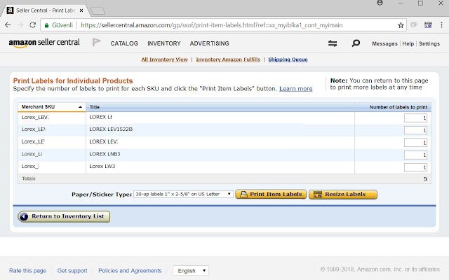Edit label count for LOREX LEV1522B row
Image resolution: width=449 pixels, height=280 pixels.
coord(415,130)
